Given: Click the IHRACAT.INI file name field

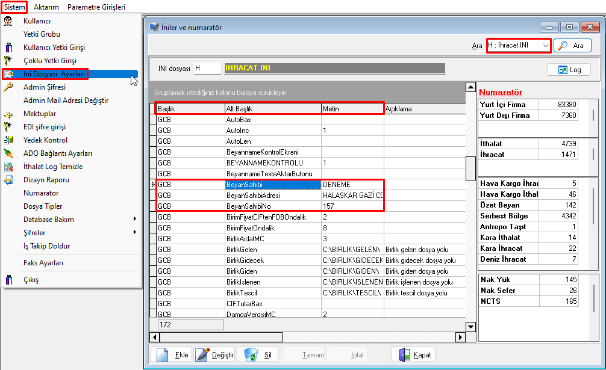Looking at the screenshot, I should coord(335,69).
